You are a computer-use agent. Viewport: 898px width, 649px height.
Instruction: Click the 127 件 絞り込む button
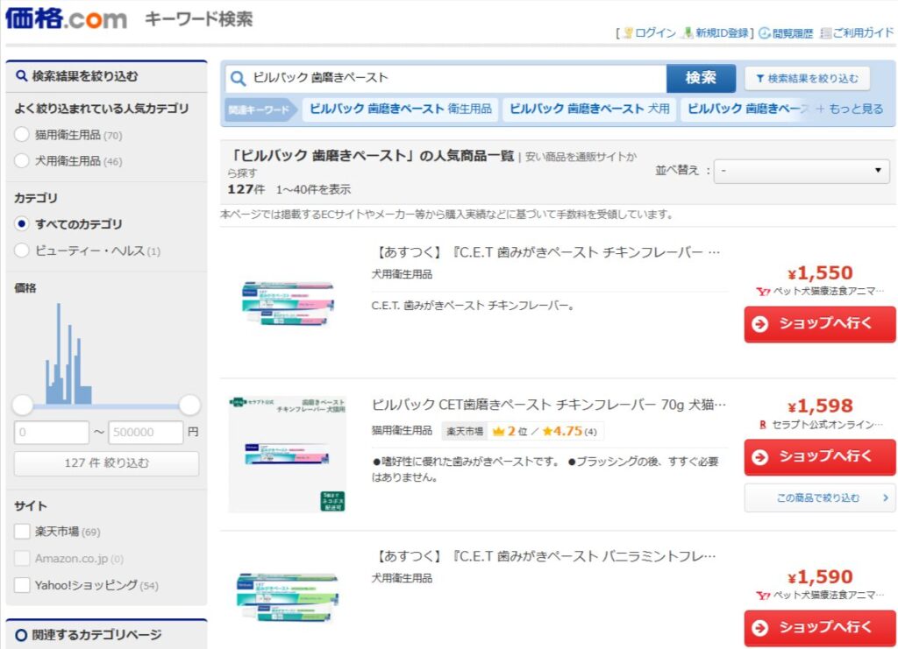pos(106,463)
